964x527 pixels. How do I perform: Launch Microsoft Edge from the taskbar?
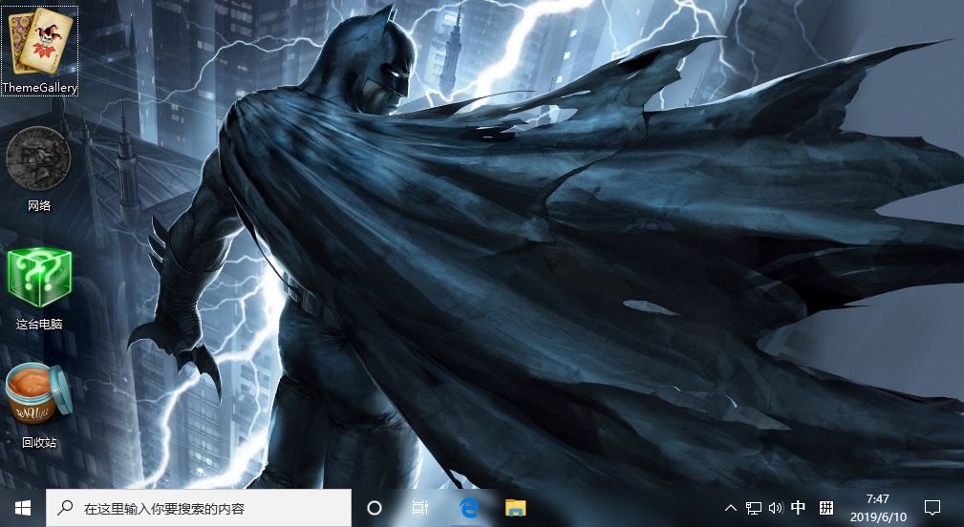point(469,508)
